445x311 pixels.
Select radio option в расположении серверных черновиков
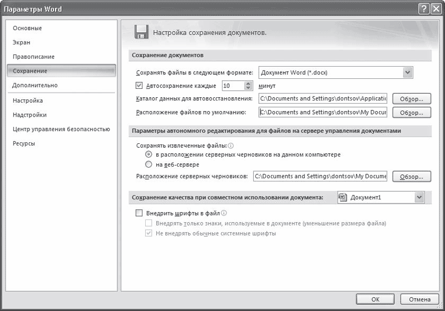coord(149,154)
